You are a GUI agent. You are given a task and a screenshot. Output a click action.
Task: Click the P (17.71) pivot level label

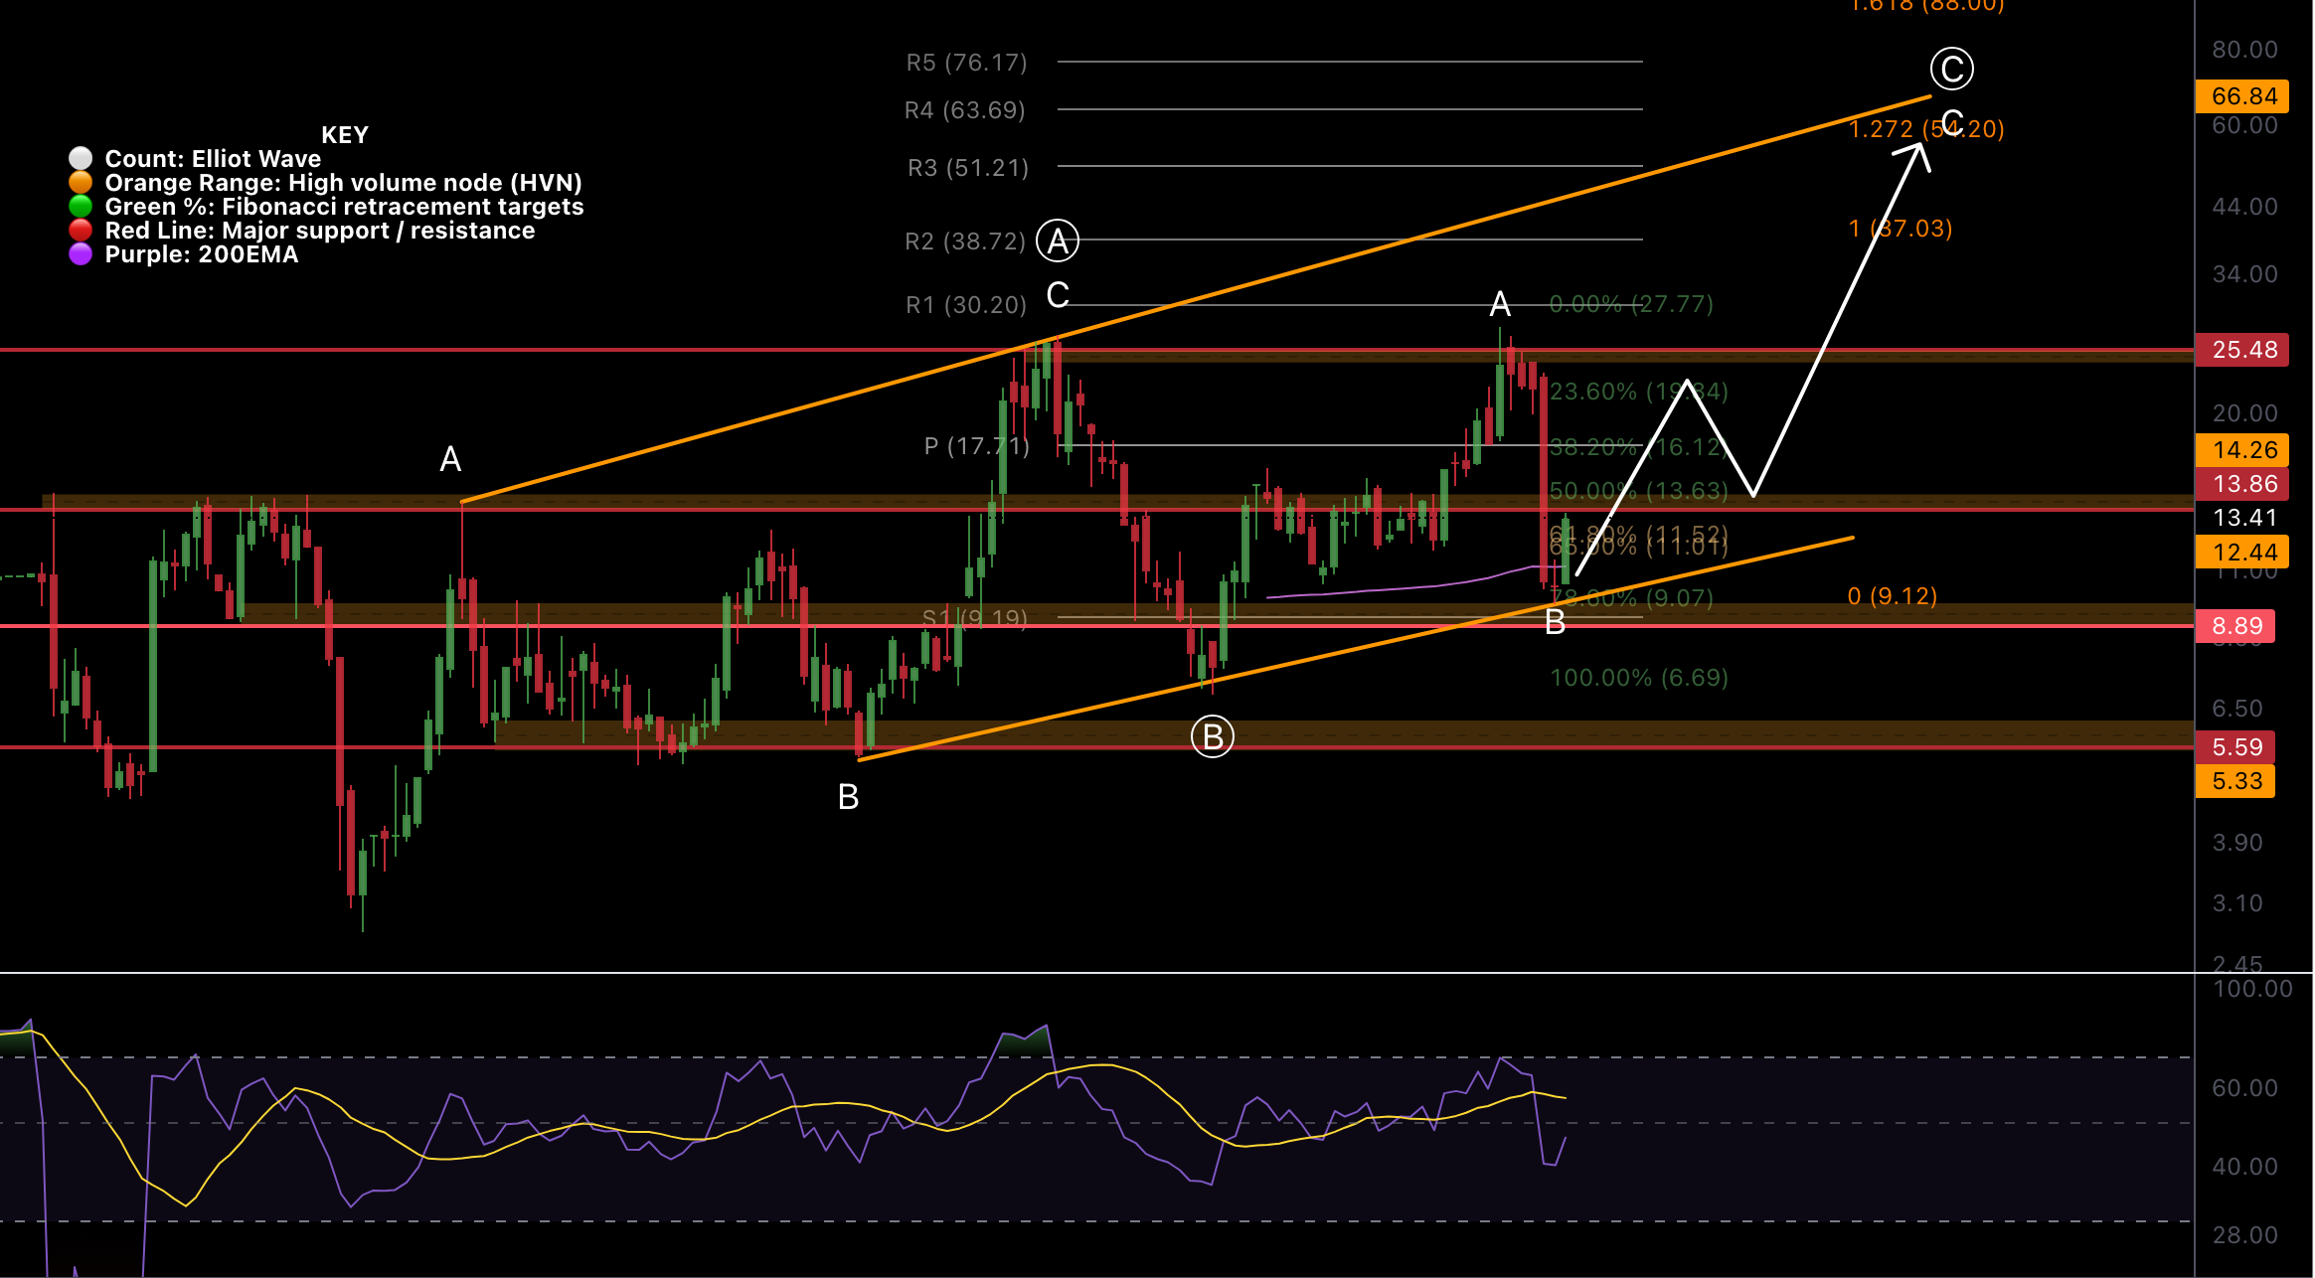tap(977, 447)
